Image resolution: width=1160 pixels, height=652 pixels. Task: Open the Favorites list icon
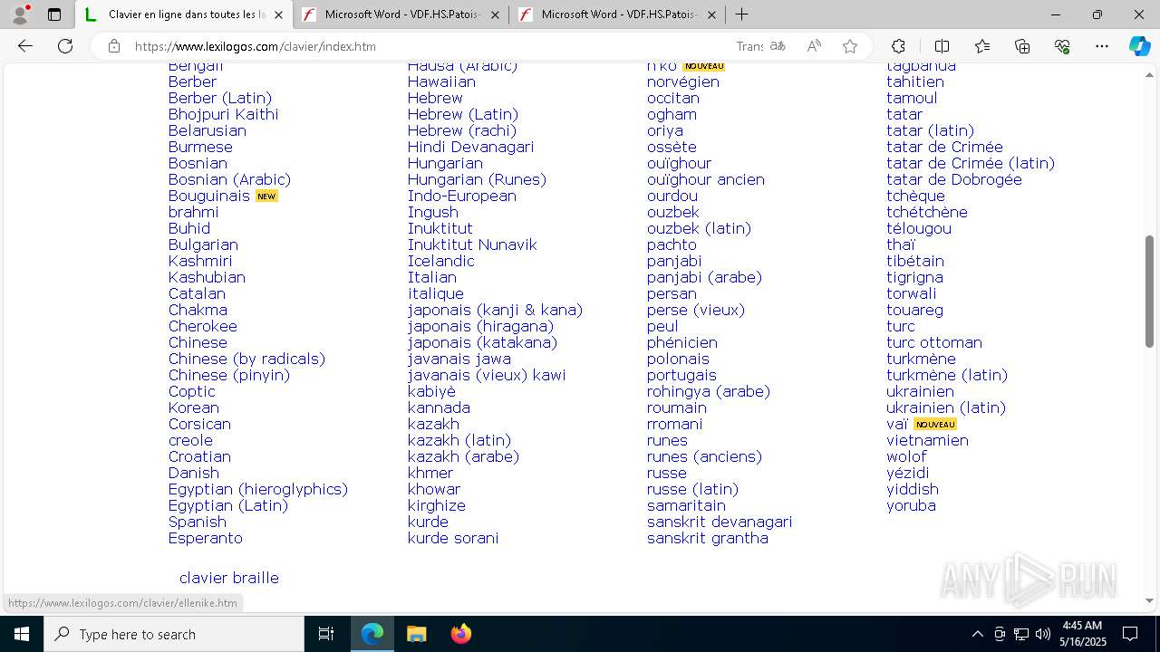point(982,46)
